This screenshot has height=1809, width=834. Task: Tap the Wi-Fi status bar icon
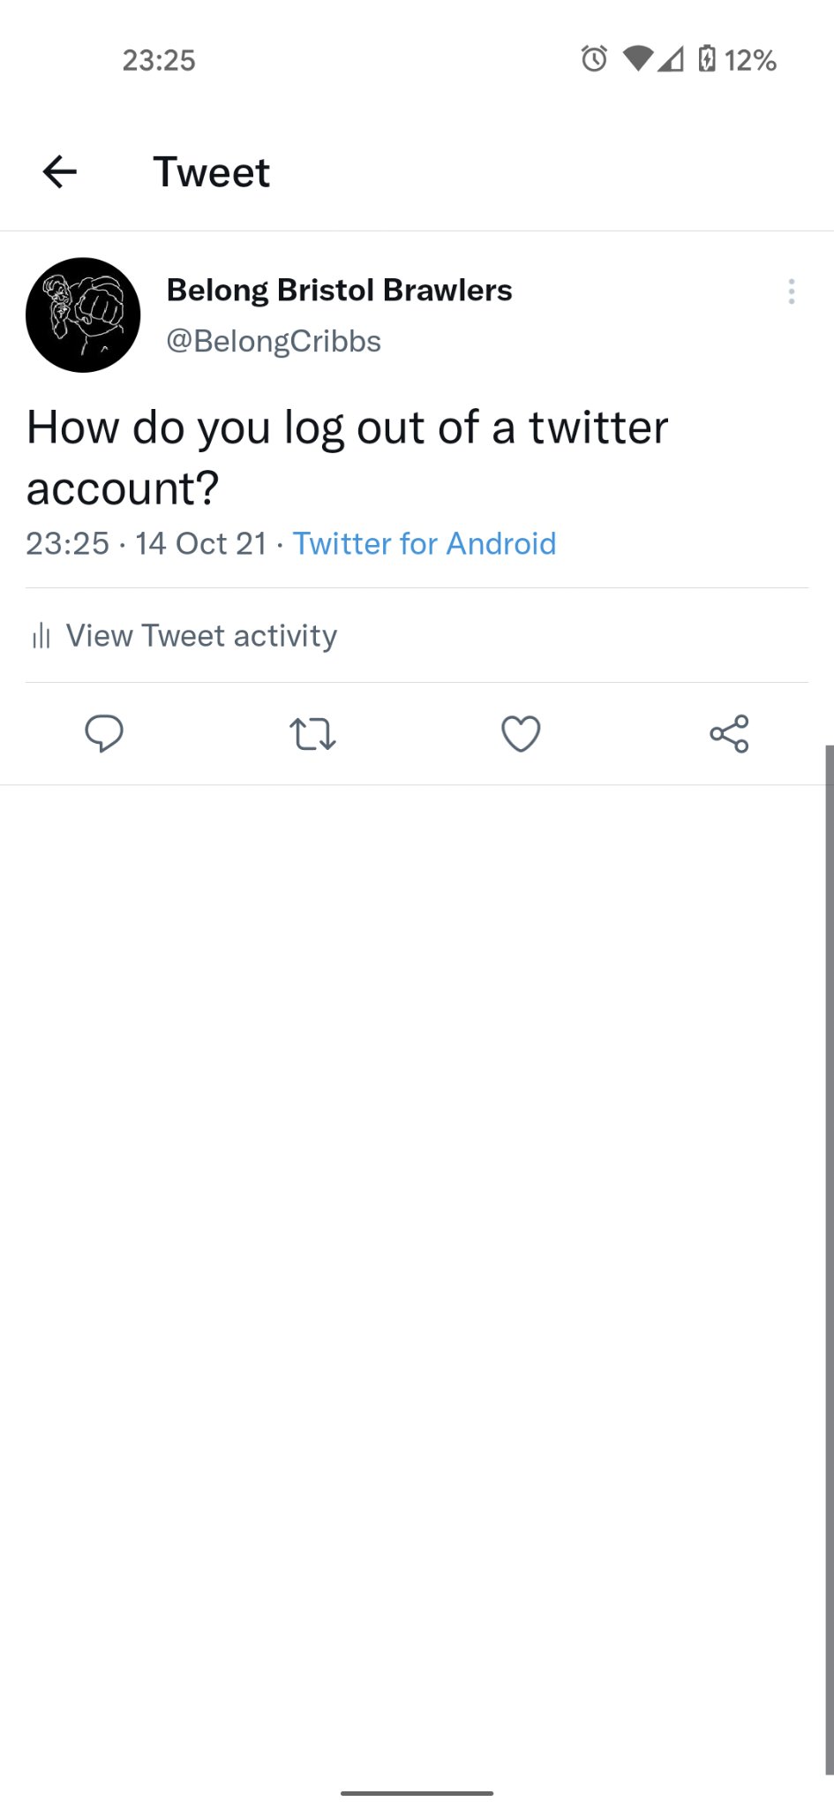tap(637, 59)
